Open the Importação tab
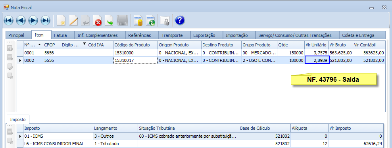The height and width of the screenshot is (148, 392). [236, 35]
